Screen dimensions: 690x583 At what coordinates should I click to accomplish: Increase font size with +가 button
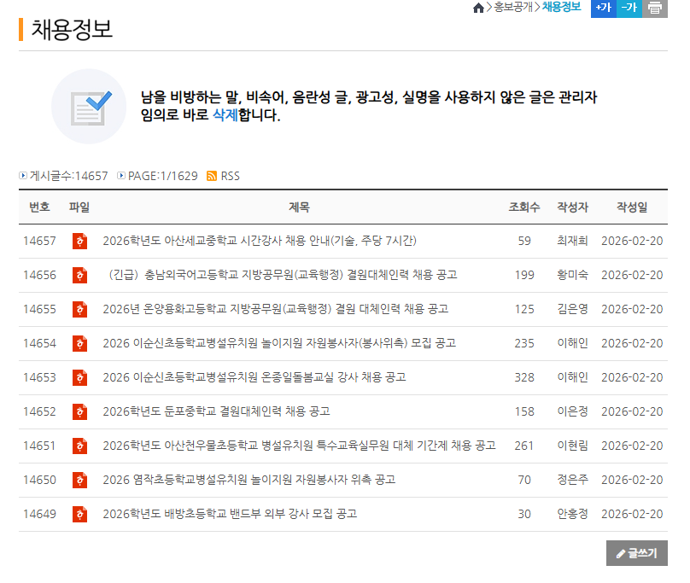(603, 8)
